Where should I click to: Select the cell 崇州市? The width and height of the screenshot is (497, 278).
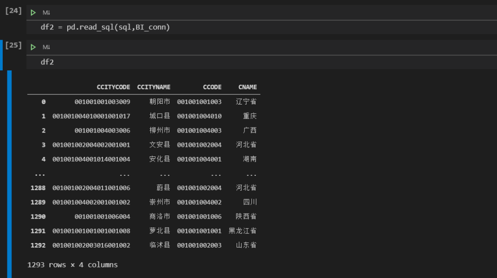pos(160,202)
